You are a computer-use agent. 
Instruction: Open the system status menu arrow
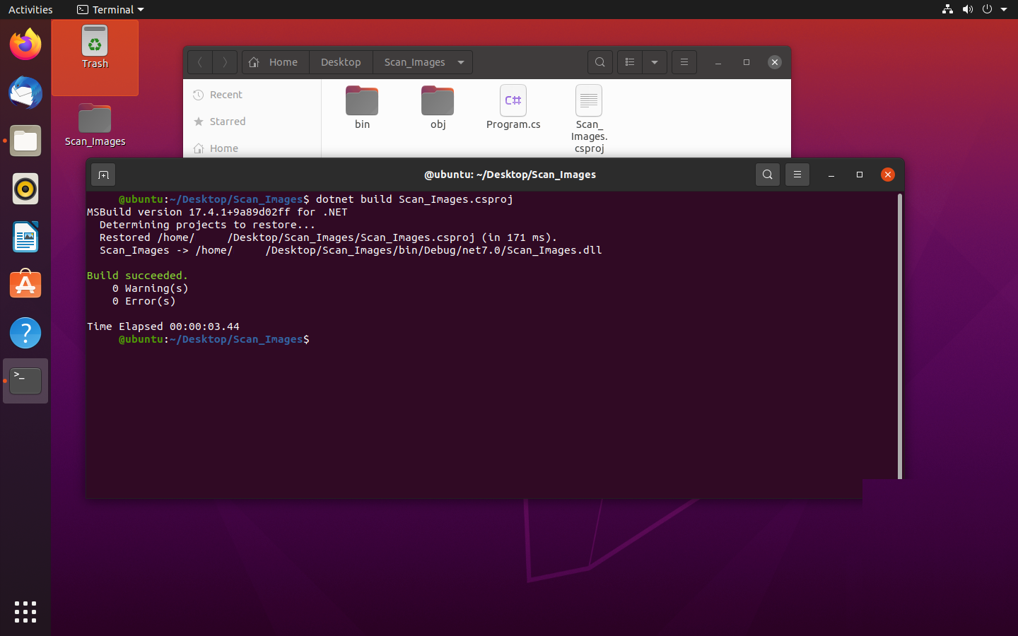tap(1004, 9)
